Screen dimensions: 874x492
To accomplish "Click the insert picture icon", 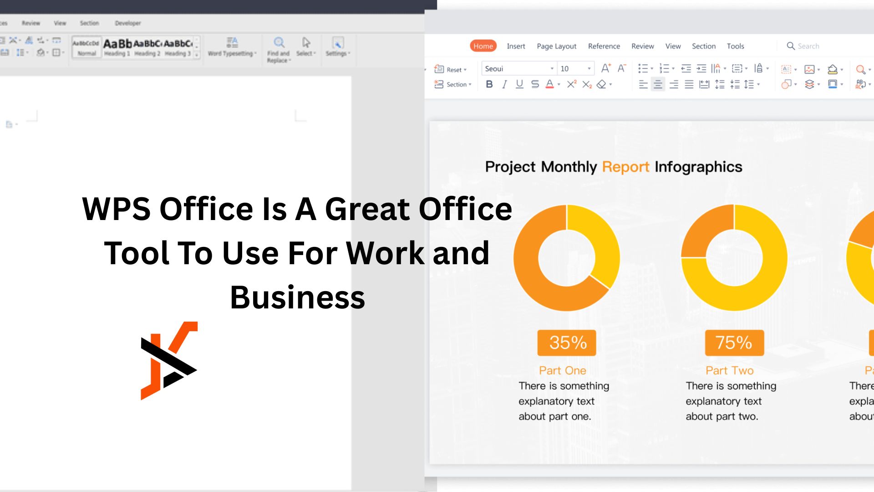I will [x=809, y=69].
